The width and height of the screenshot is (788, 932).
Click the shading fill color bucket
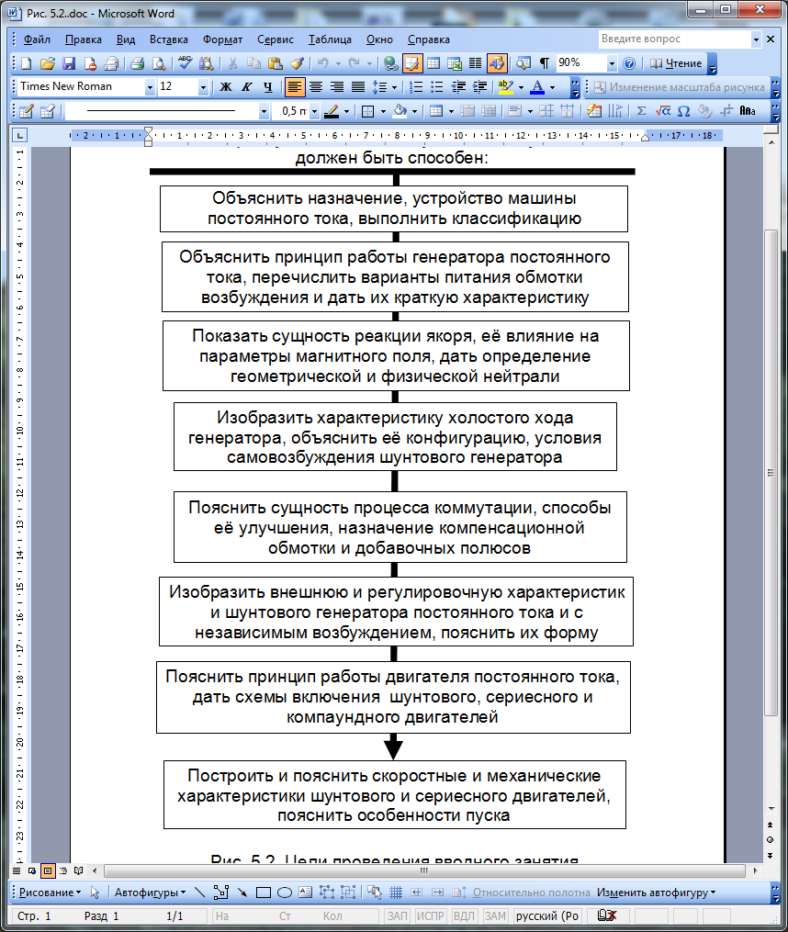400,111
